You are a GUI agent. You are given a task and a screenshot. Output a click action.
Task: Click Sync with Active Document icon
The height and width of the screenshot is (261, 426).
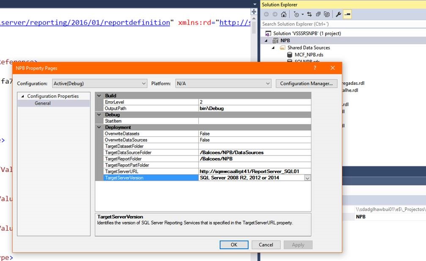click(x=309, y=14)
